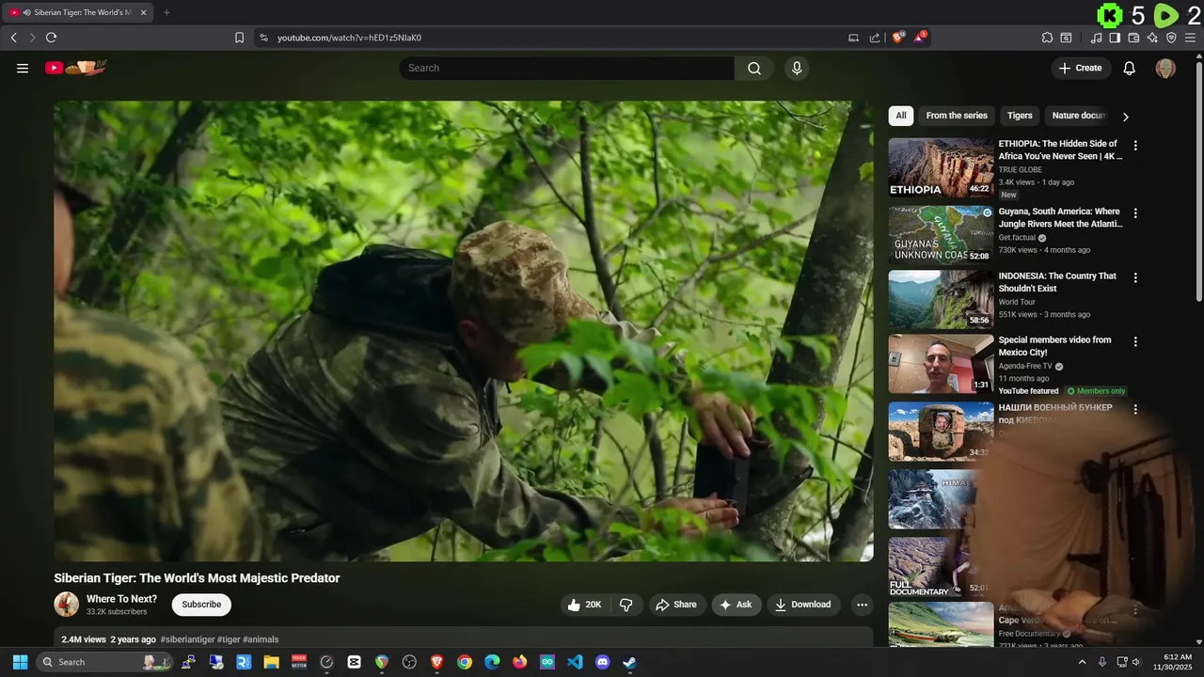Open options for Mexico City video
The image size is (1204, 677).
tap(1135, 342)
